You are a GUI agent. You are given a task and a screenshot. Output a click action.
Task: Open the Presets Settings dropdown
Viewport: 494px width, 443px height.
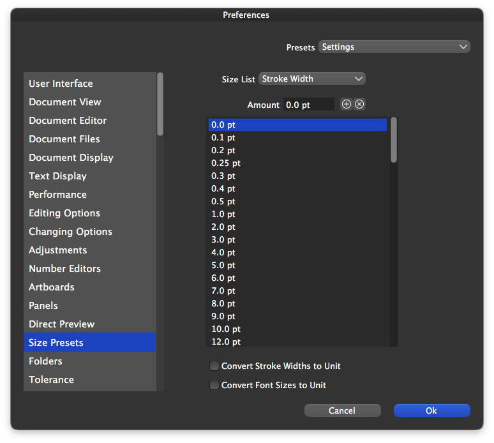[x=394, y=47]
